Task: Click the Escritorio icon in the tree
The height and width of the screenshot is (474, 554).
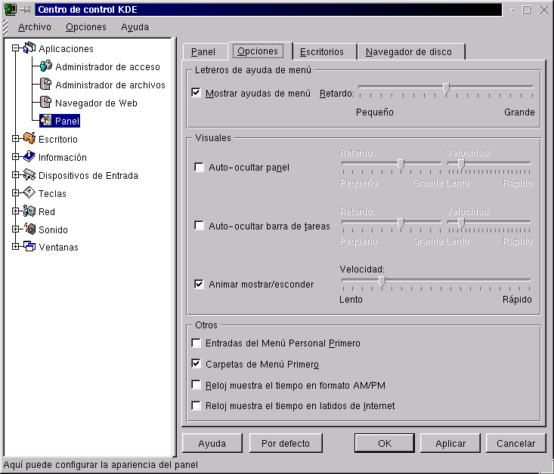Action: [x=29, y=139]
